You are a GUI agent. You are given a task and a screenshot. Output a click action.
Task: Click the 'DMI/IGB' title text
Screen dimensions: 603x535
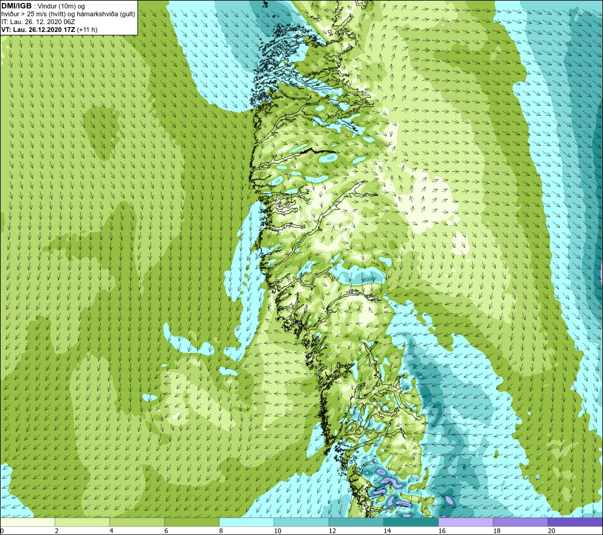point(16,6)
